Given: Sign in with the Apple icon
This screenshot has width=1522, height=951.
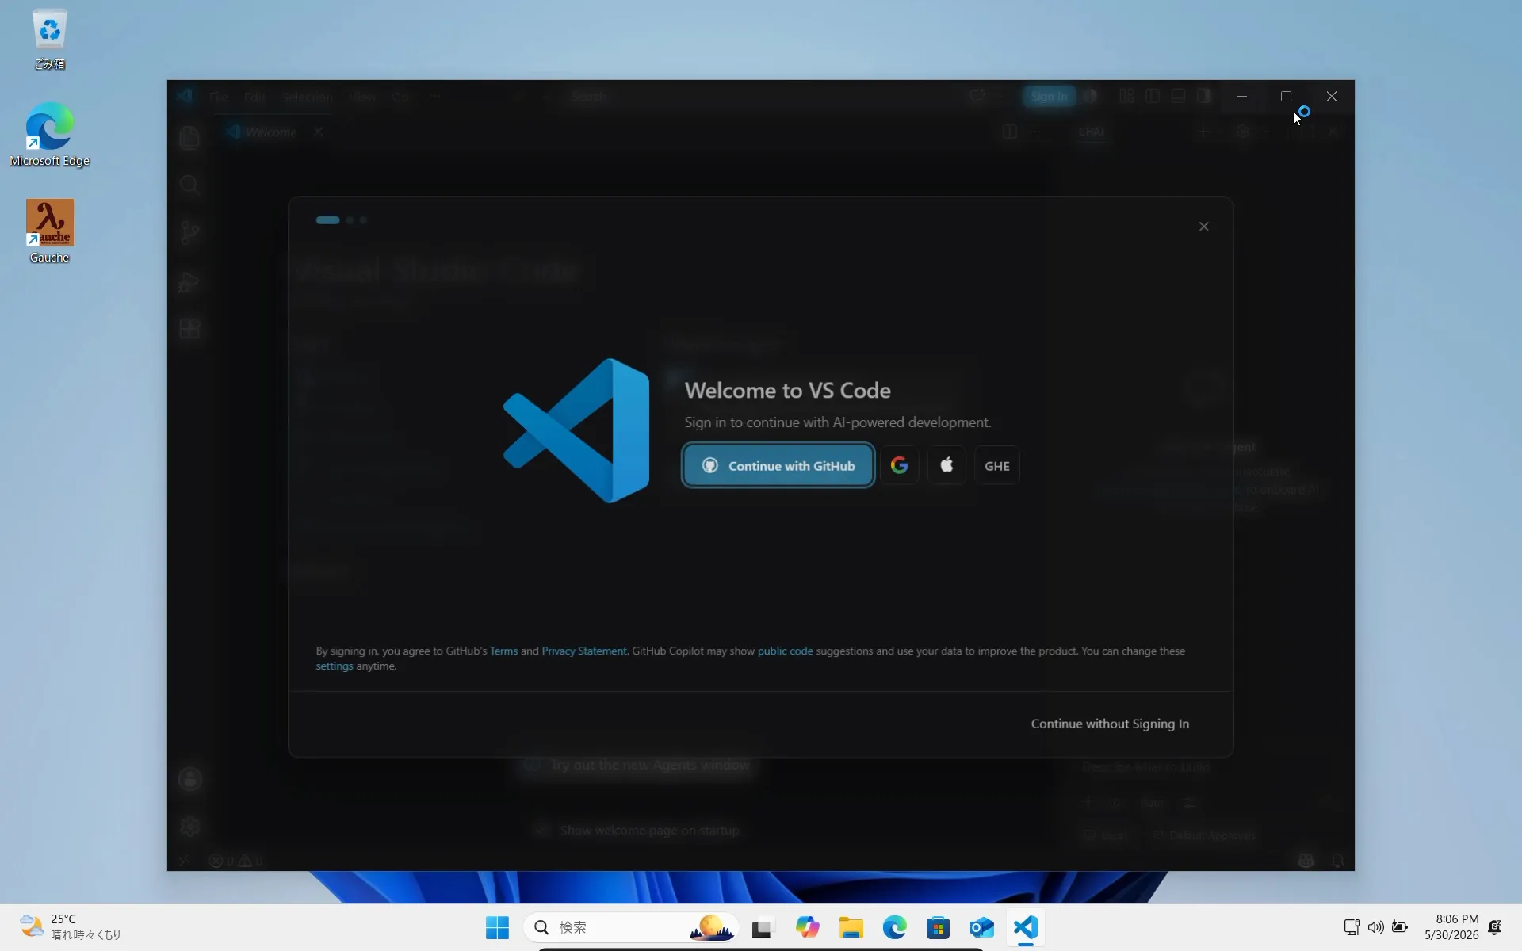Looking at the screenshot, I should click(946, 466).
